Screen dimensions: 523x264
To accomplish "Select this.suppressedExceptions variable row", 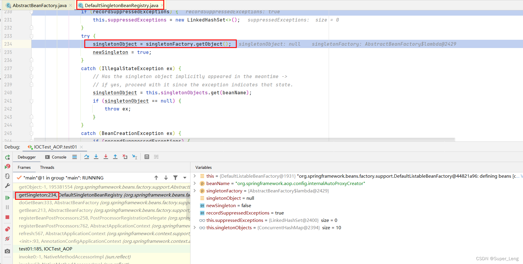I will point(357,220).
